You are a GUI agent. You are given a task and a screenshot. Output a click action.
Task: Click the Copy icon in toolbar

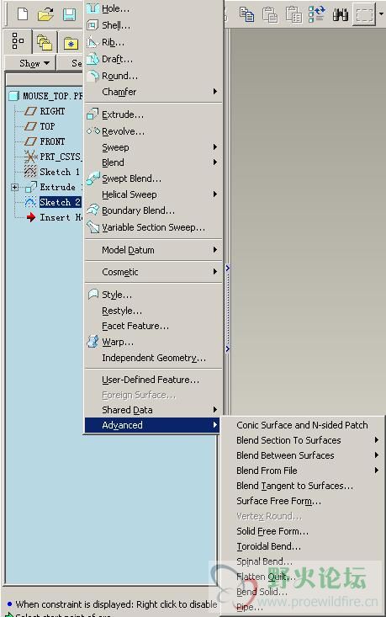[247, 14]
